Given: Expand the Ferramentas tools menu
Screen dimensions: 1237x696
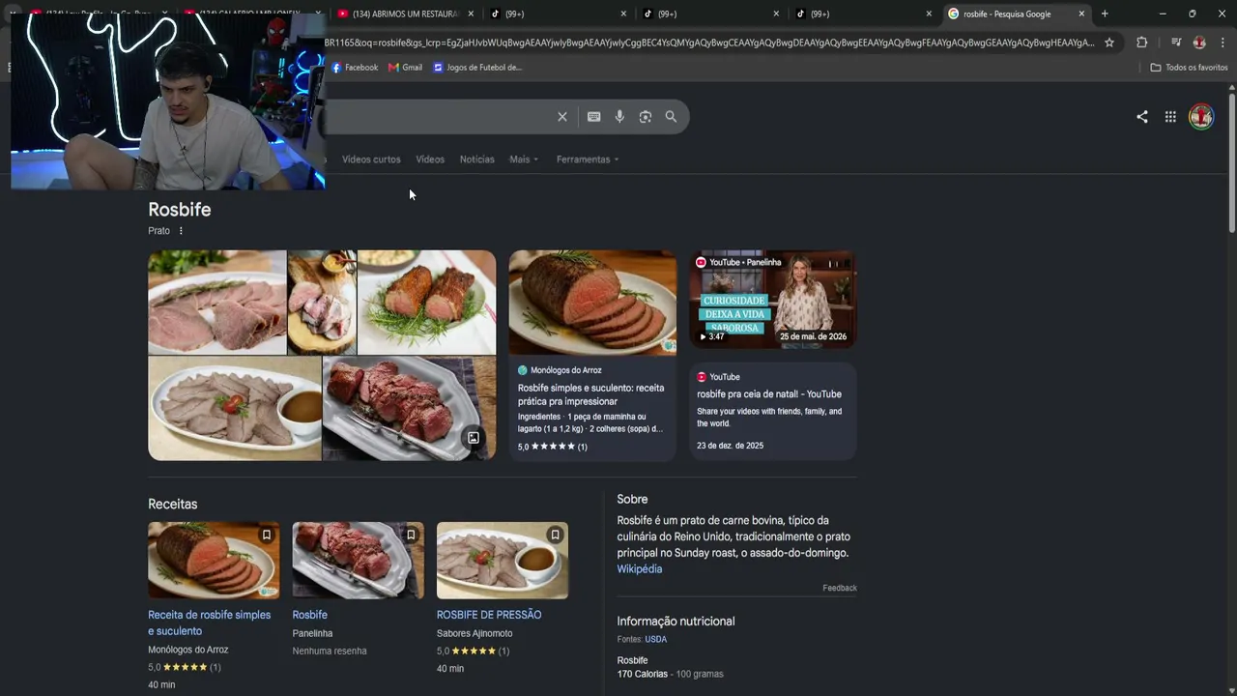Looking at the screenshot, I should pyautogui.click(x=588, y=159).
